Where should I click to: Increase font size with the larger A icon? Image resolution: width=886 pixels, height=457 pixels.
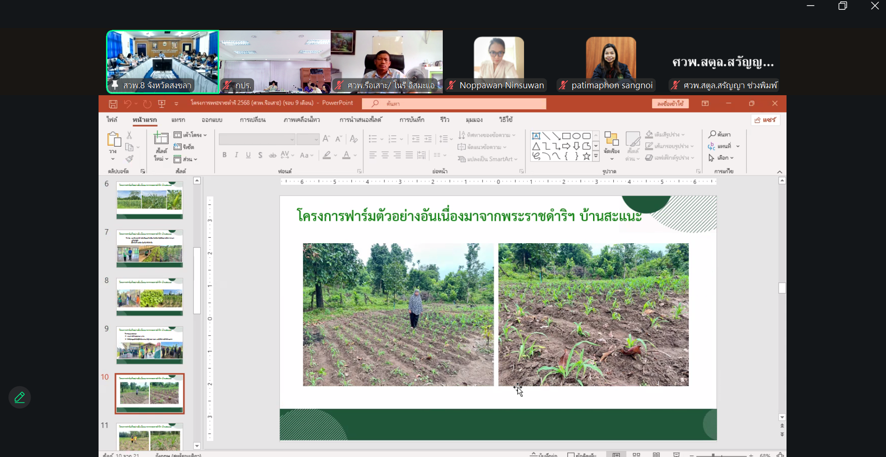click(x=326, y=139)
